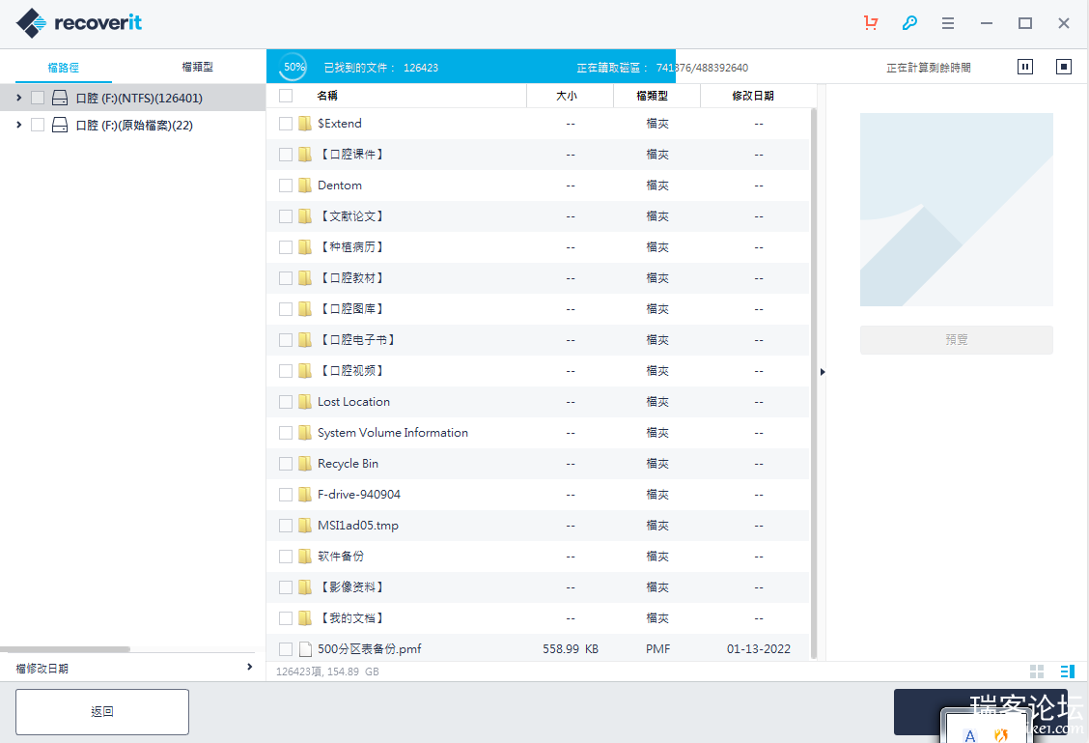Switch to detail list view
The image size is (1089, 743).
(1067, 672)
